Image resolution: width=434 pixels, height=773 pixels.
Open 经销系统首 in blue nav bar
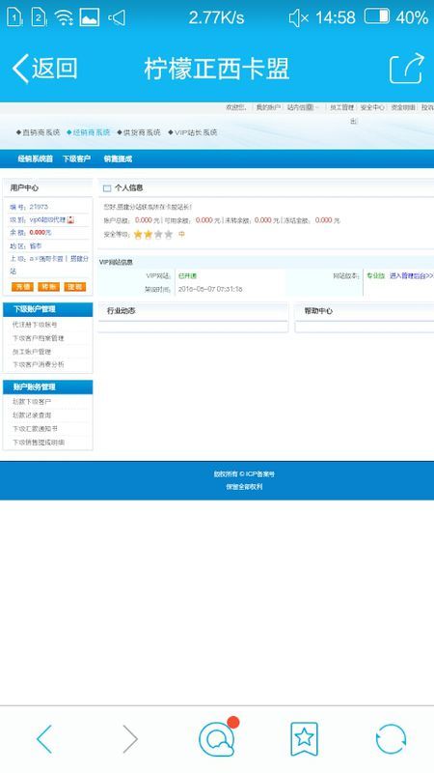tap(36, 158)
